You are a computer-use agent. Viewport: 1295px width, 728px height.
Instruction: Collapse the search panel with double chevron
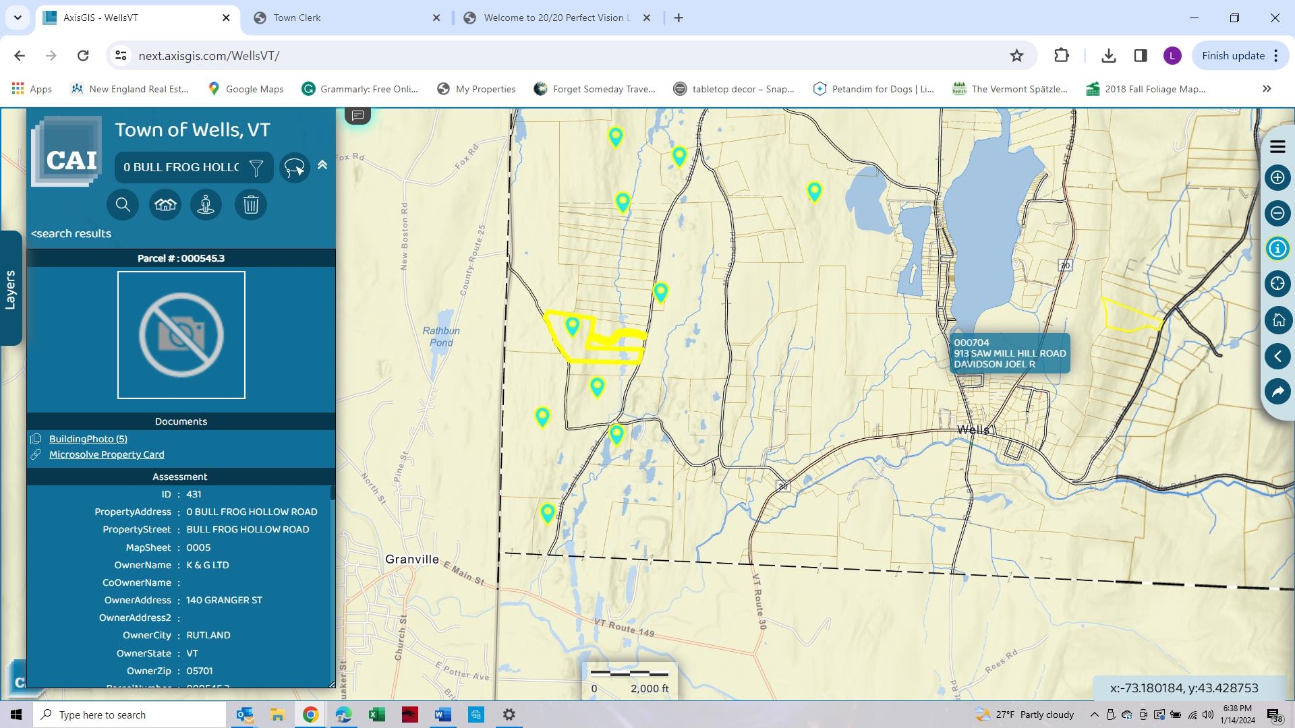coord(322,164)
